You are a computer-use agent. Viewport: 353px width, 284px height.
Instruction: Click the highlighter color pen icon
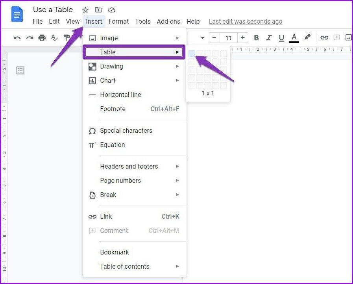tap(307, 37)
